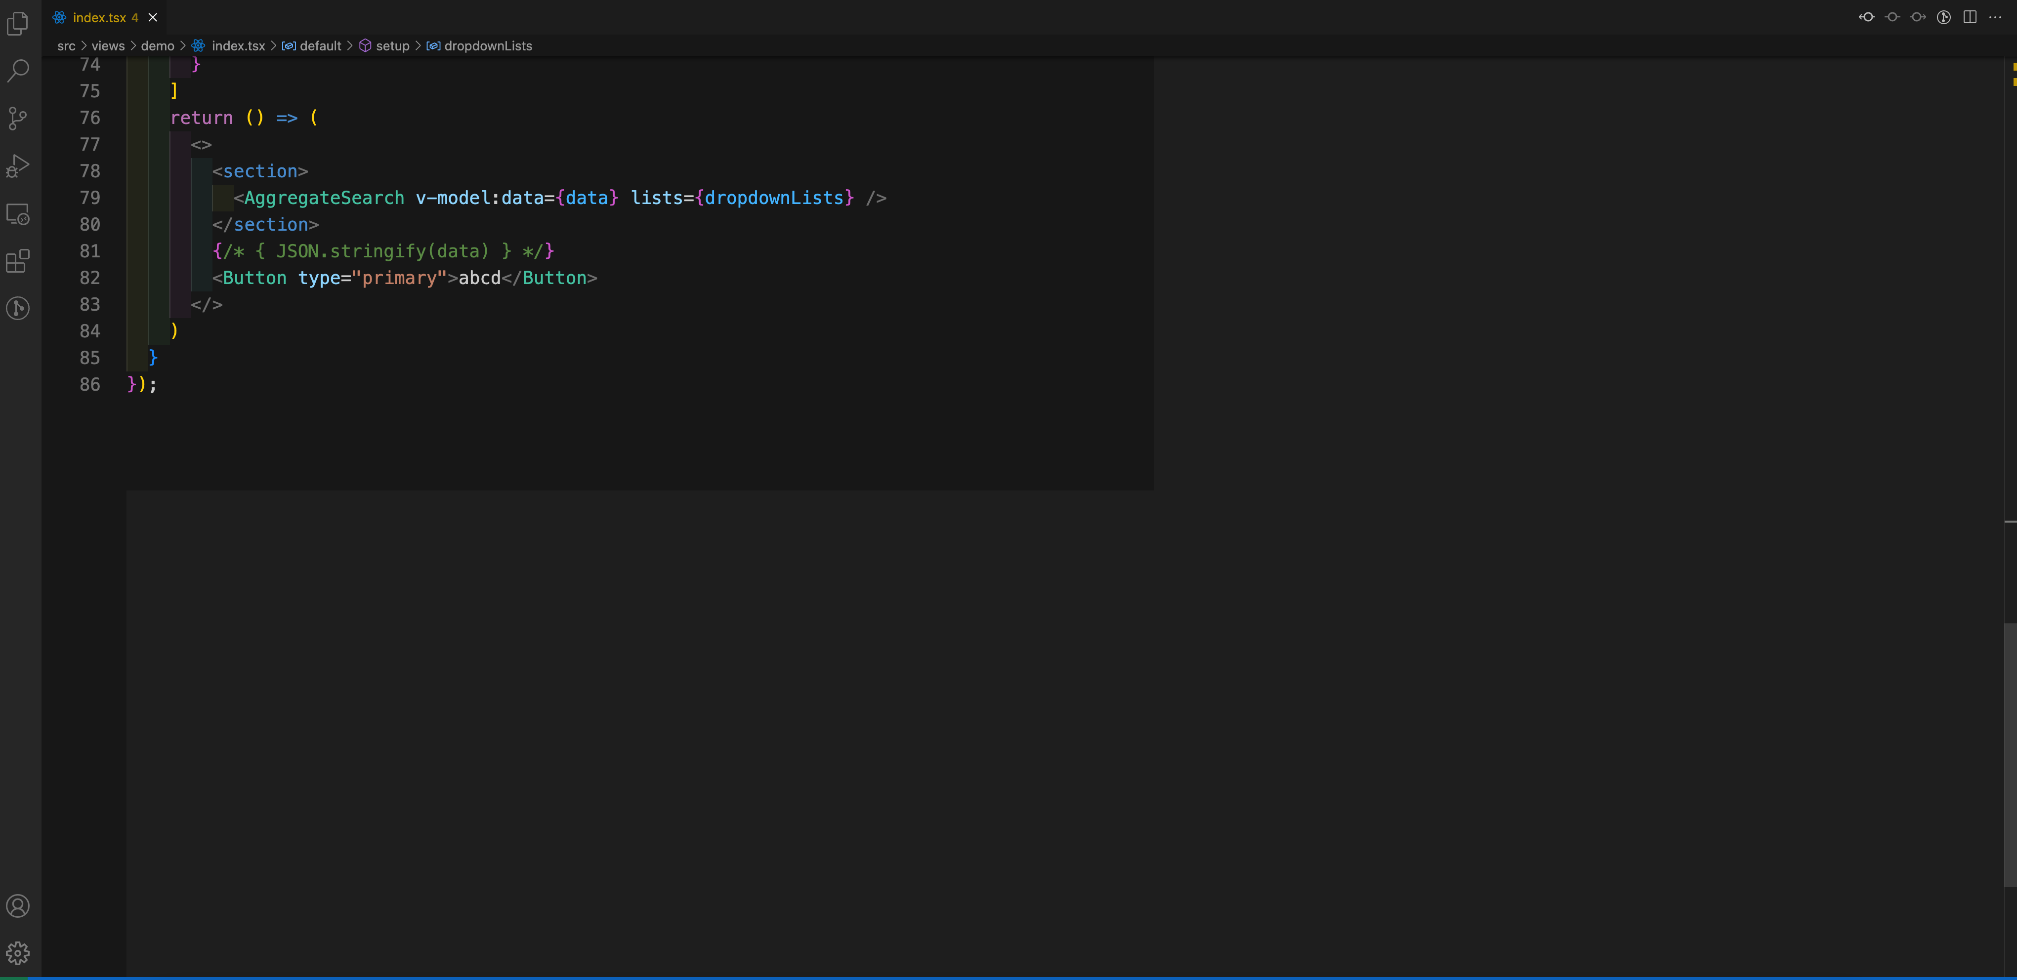The image size is (2017, 980).
Task: Open the demo breadcrumb dropdown
Action: [x=158, y=45]
